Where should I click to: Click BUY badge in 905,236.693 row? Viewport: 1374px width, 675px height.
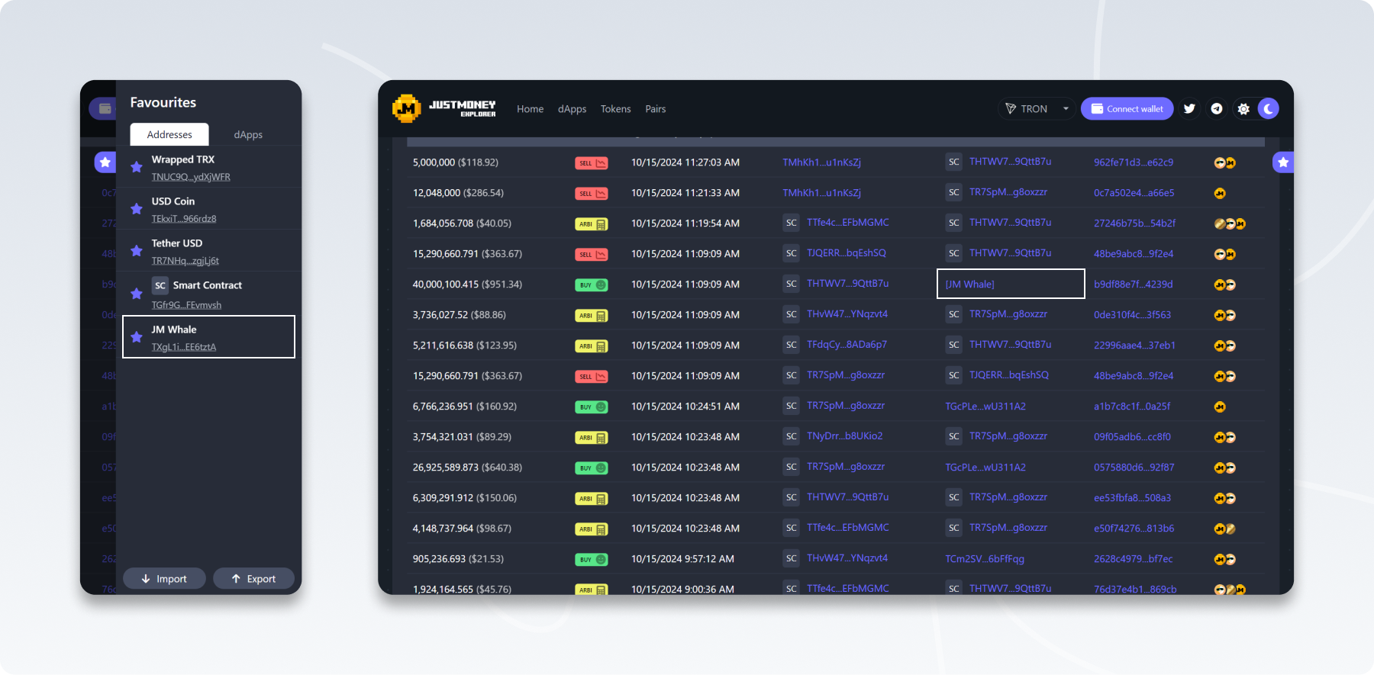[x=592, y=560]
